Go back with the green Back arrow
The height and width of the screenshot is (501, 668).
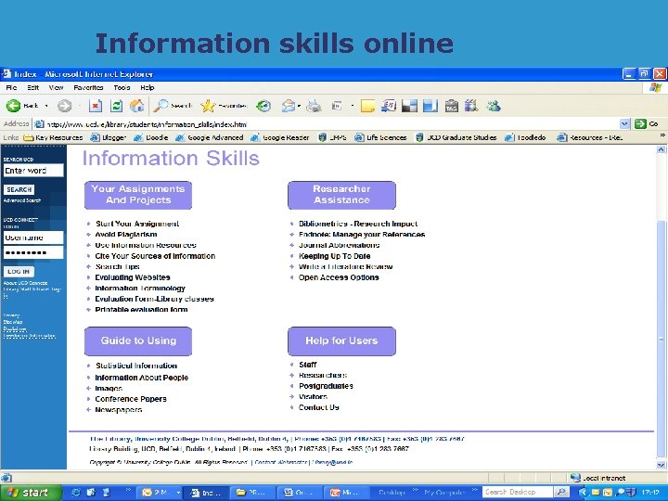(x=13, y=106)
